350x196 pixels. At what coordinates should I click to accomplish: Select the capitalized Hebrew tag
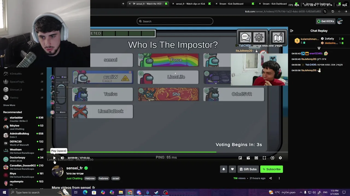pos(90,179)
